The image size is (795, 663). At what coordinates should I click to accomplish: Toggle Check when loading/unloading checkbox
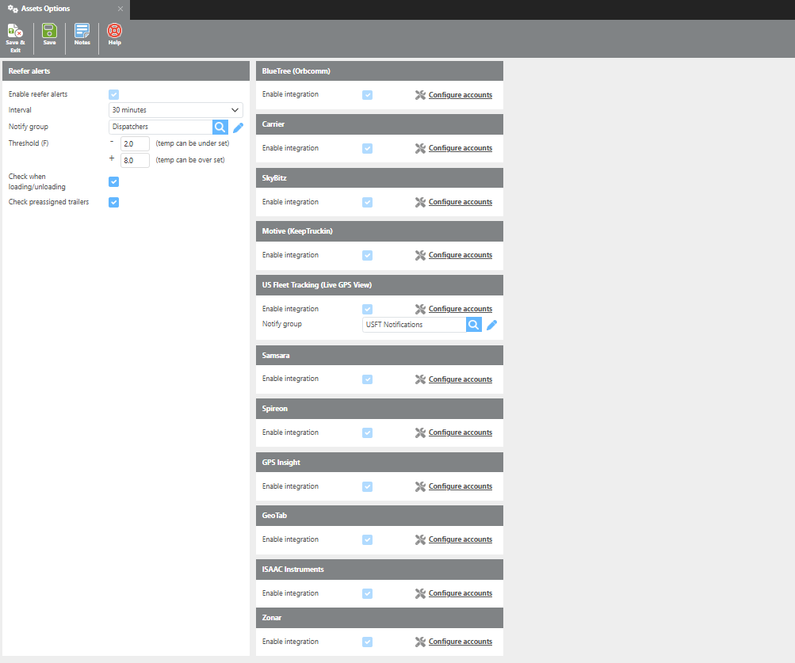(113, 181)
